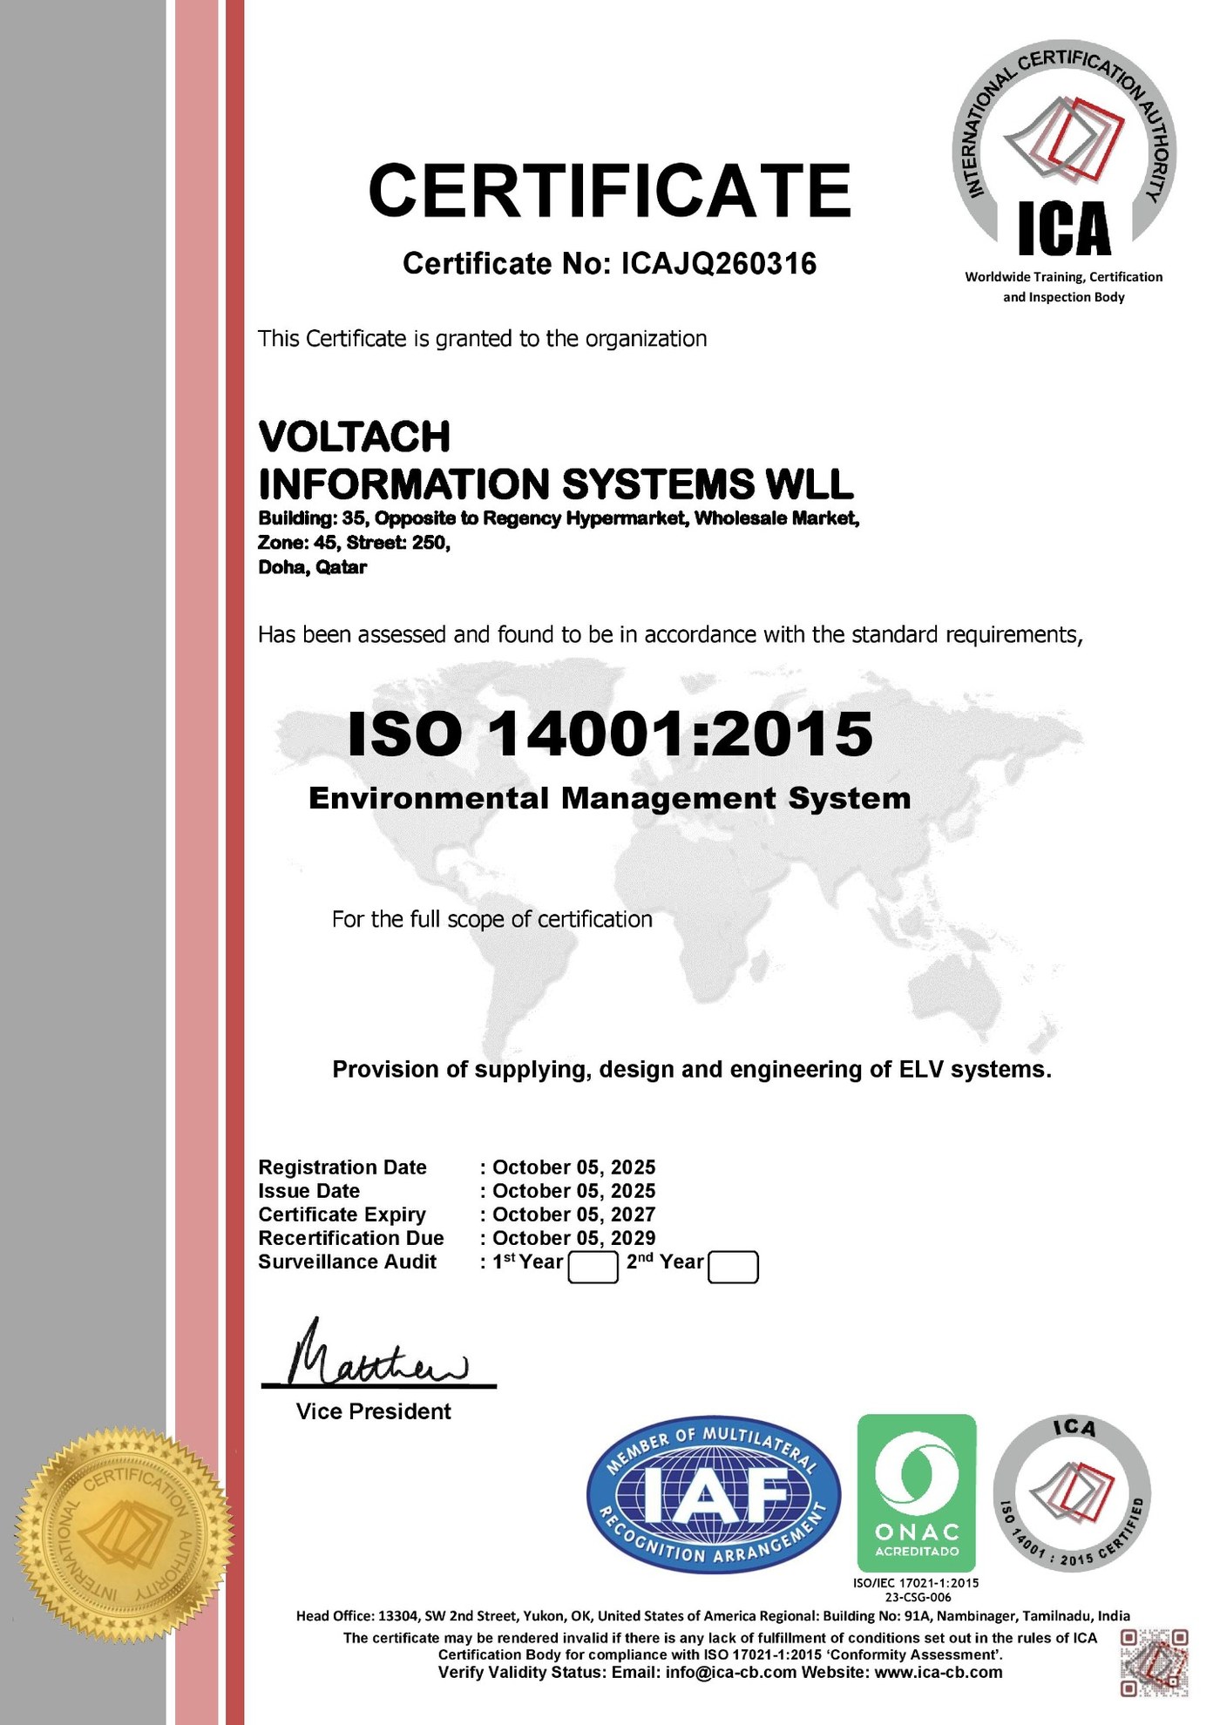Click the ISO 14001:2015 standard title
Screen dimensions: 1220x1725
(x=610, y=734)
